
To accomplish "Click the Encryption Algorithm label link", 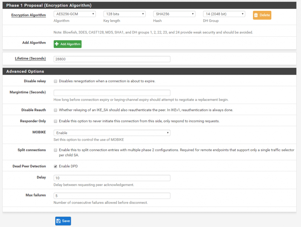I will click(29, 15).
